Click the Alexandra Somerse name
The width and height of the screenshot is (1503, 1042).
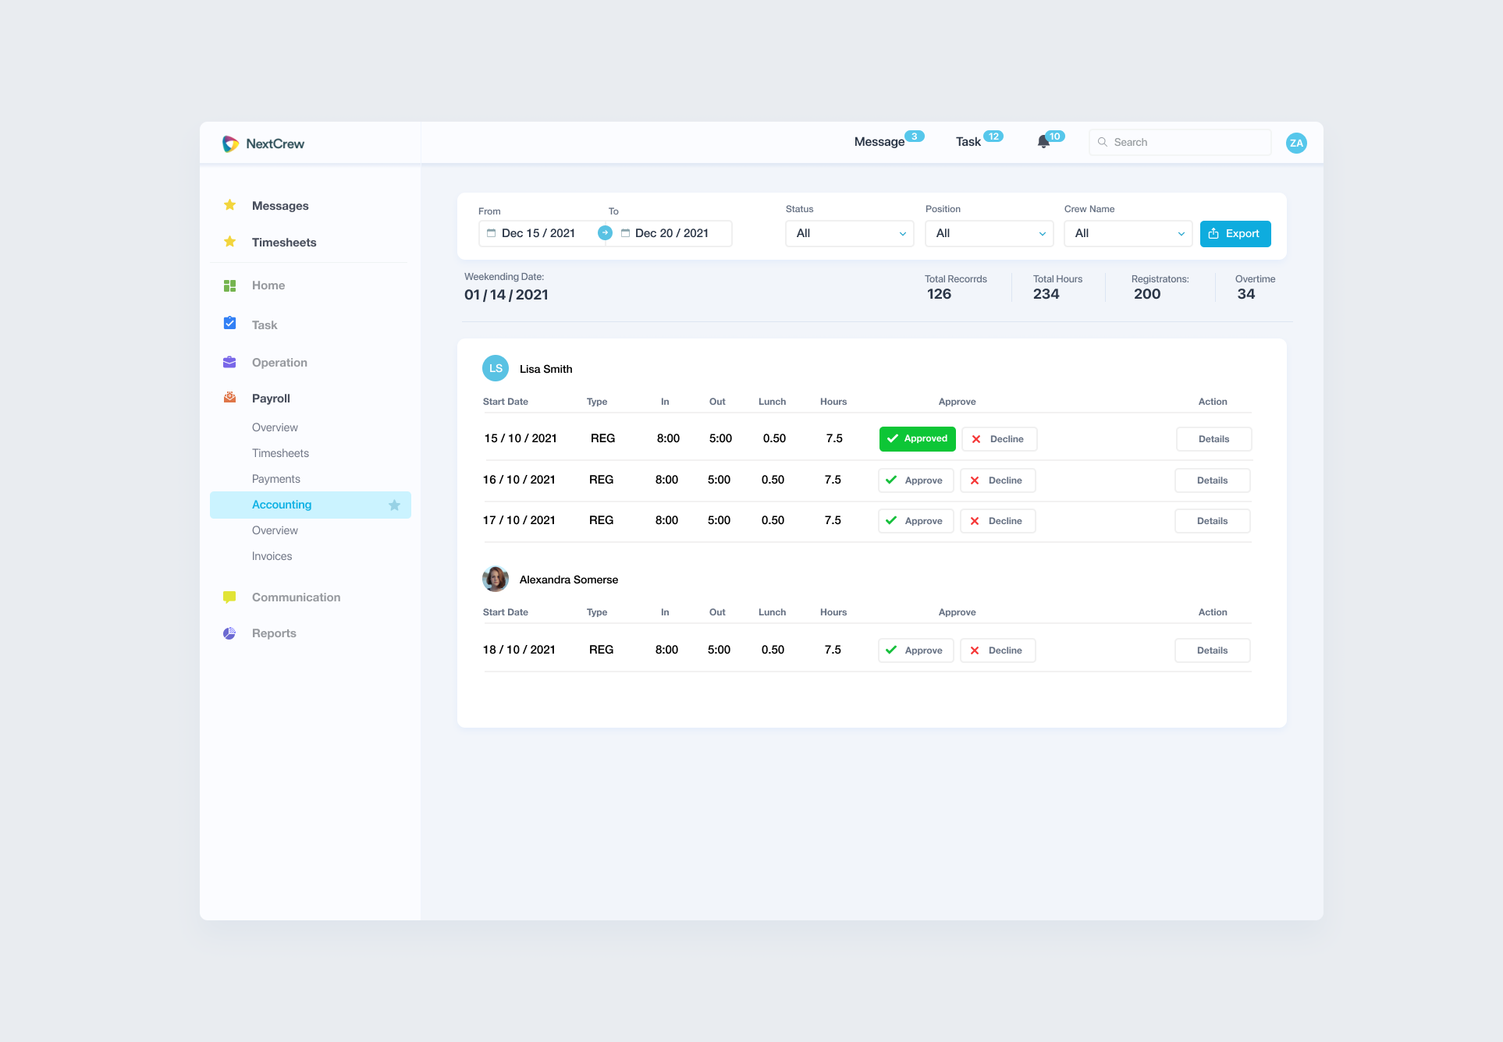[568, 579]
